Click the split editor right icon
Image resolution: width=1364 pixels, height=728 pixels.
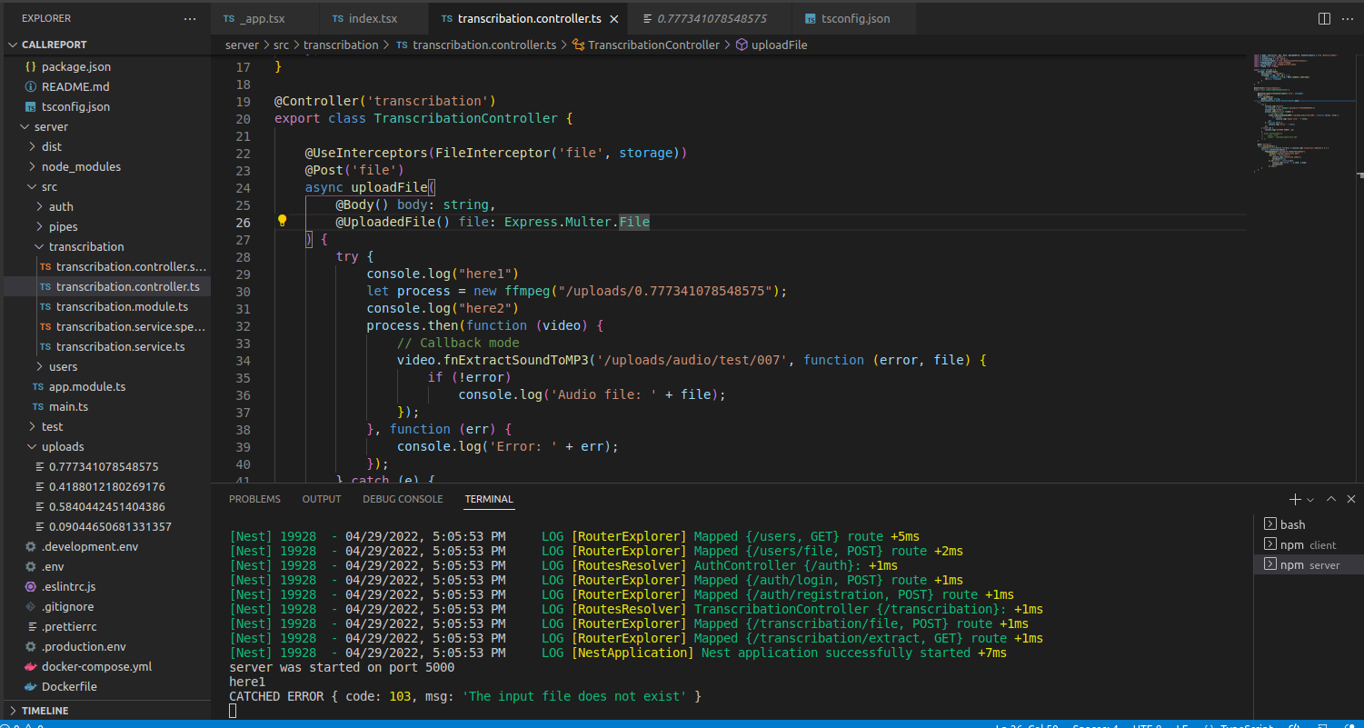pos(1324,18)
